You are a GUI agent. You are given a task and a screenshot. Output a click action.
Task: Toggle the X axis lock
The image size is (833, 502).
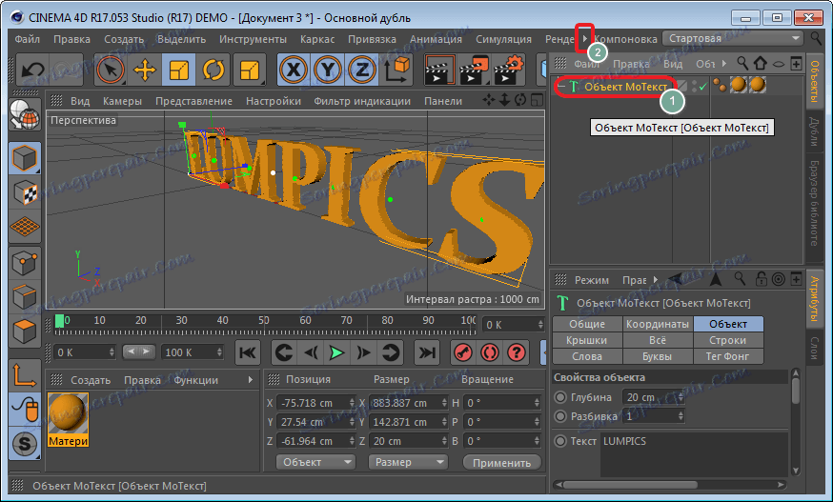point(294,70)
